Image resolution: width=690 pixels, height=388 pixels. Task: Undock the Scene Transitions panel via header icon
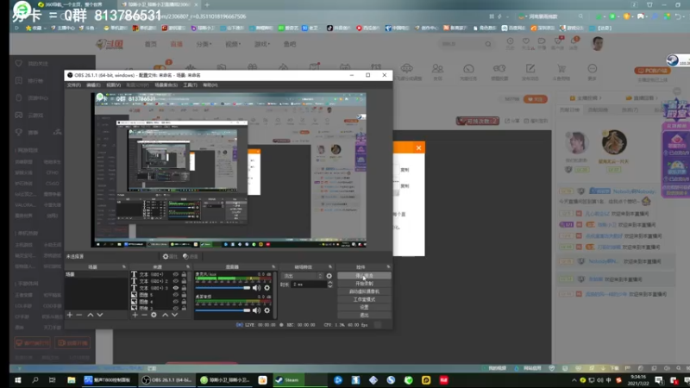[330, 267]
